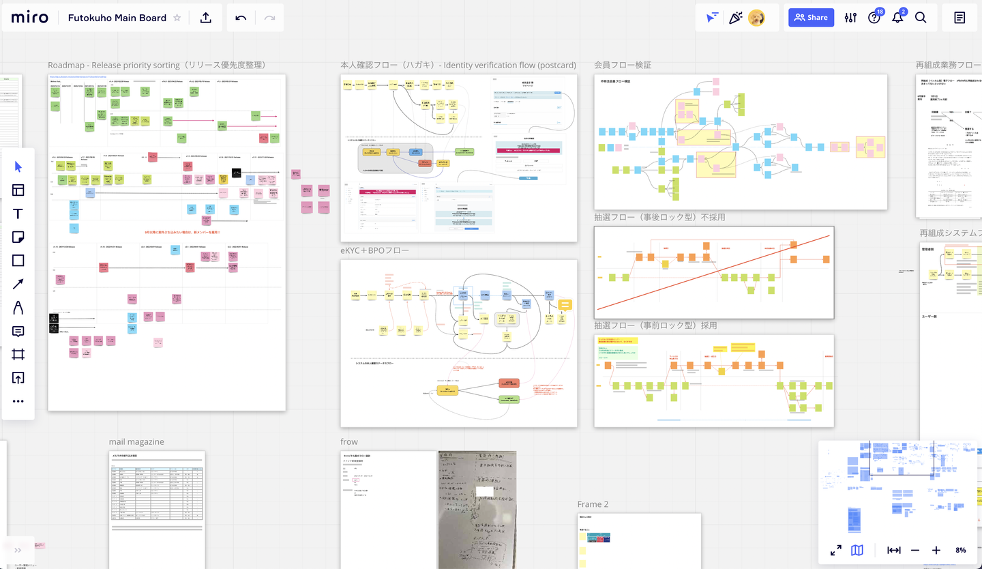Select the Comment tool
982x569 pixels.
click(18, 332)
